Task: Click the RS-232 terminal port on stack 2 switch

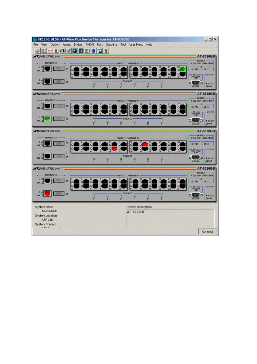Action: pos(196,120)
